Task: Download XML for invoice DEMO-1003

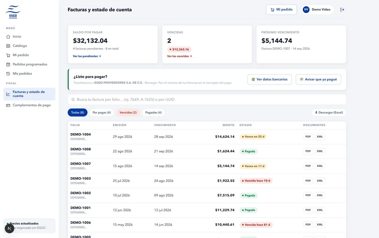Action: point(320,181)
